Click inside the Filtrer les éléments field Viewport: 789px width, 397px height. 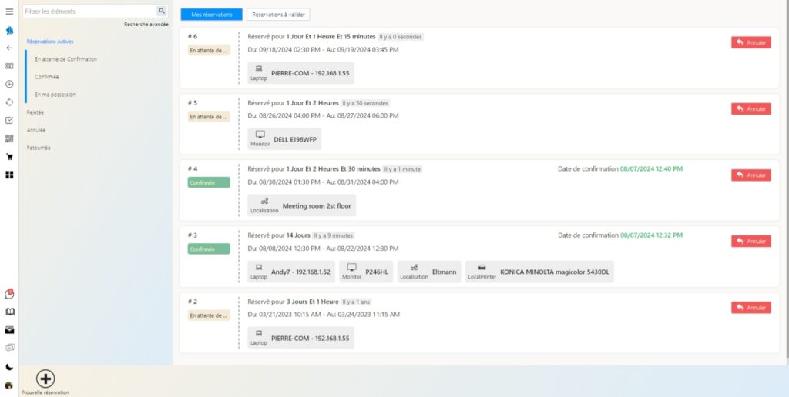tap(89, 11)
